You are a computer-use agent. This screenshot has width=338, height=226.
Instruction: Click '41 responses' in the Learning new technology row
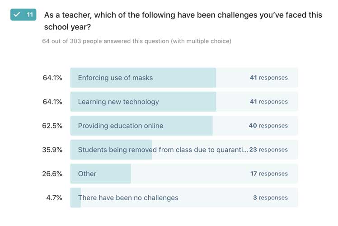point(269,102)
